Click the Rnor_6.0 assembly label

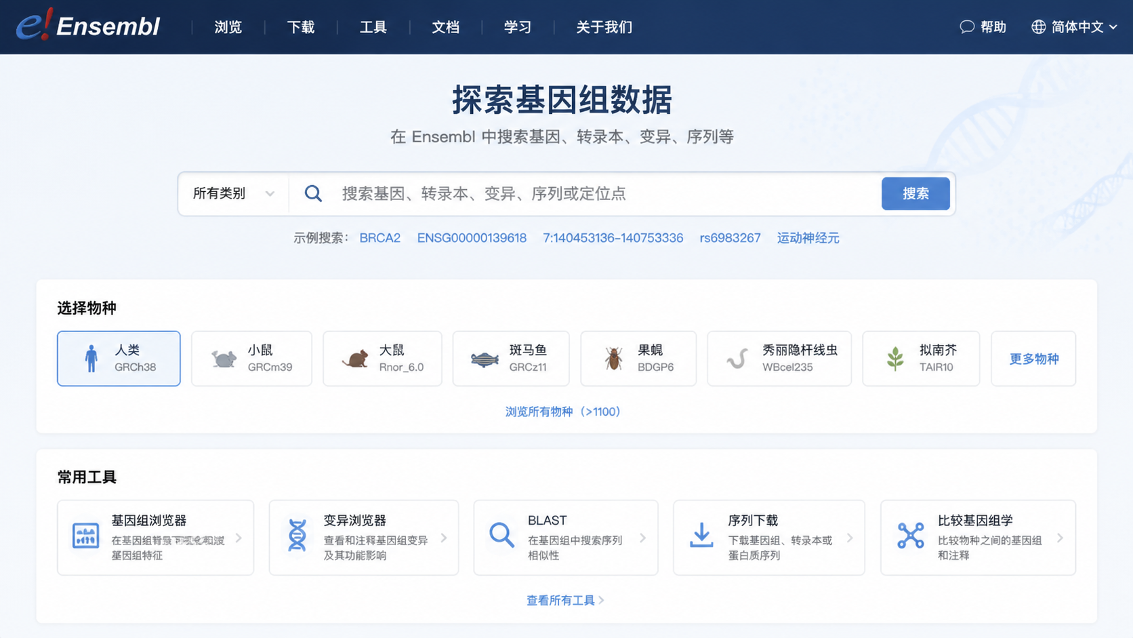click(x=401, y=367)
